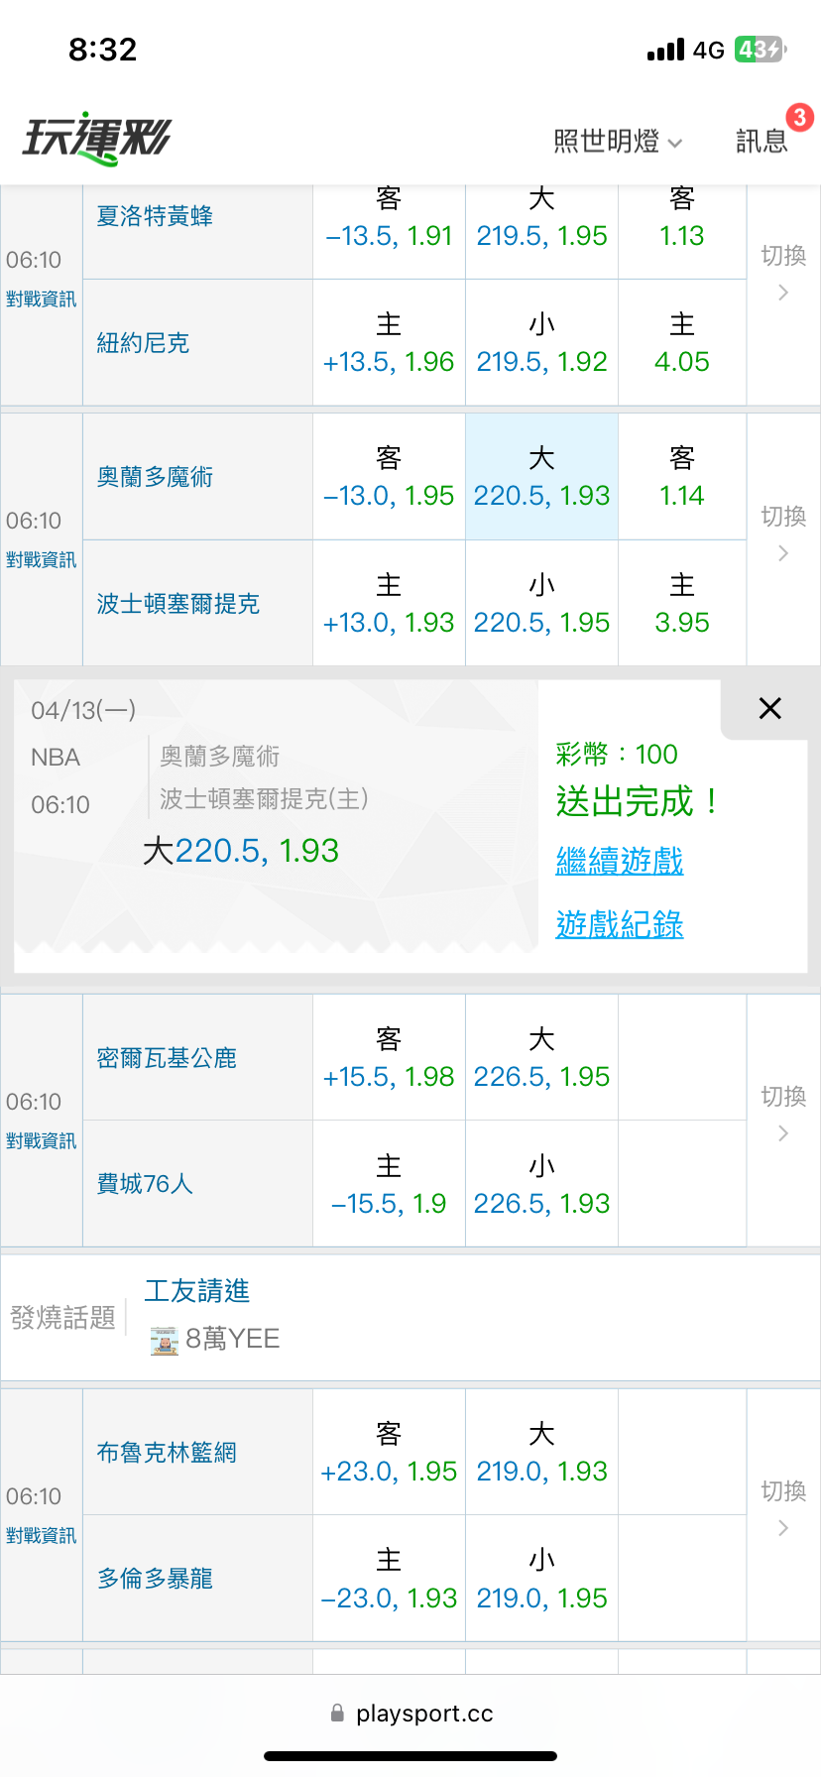Image resolution: width=821 pixels, height=1777 pixels.
Task: Open the 8萬YEE topic avatar icon
Action: pyautogui.click(x=164, y=1340)
